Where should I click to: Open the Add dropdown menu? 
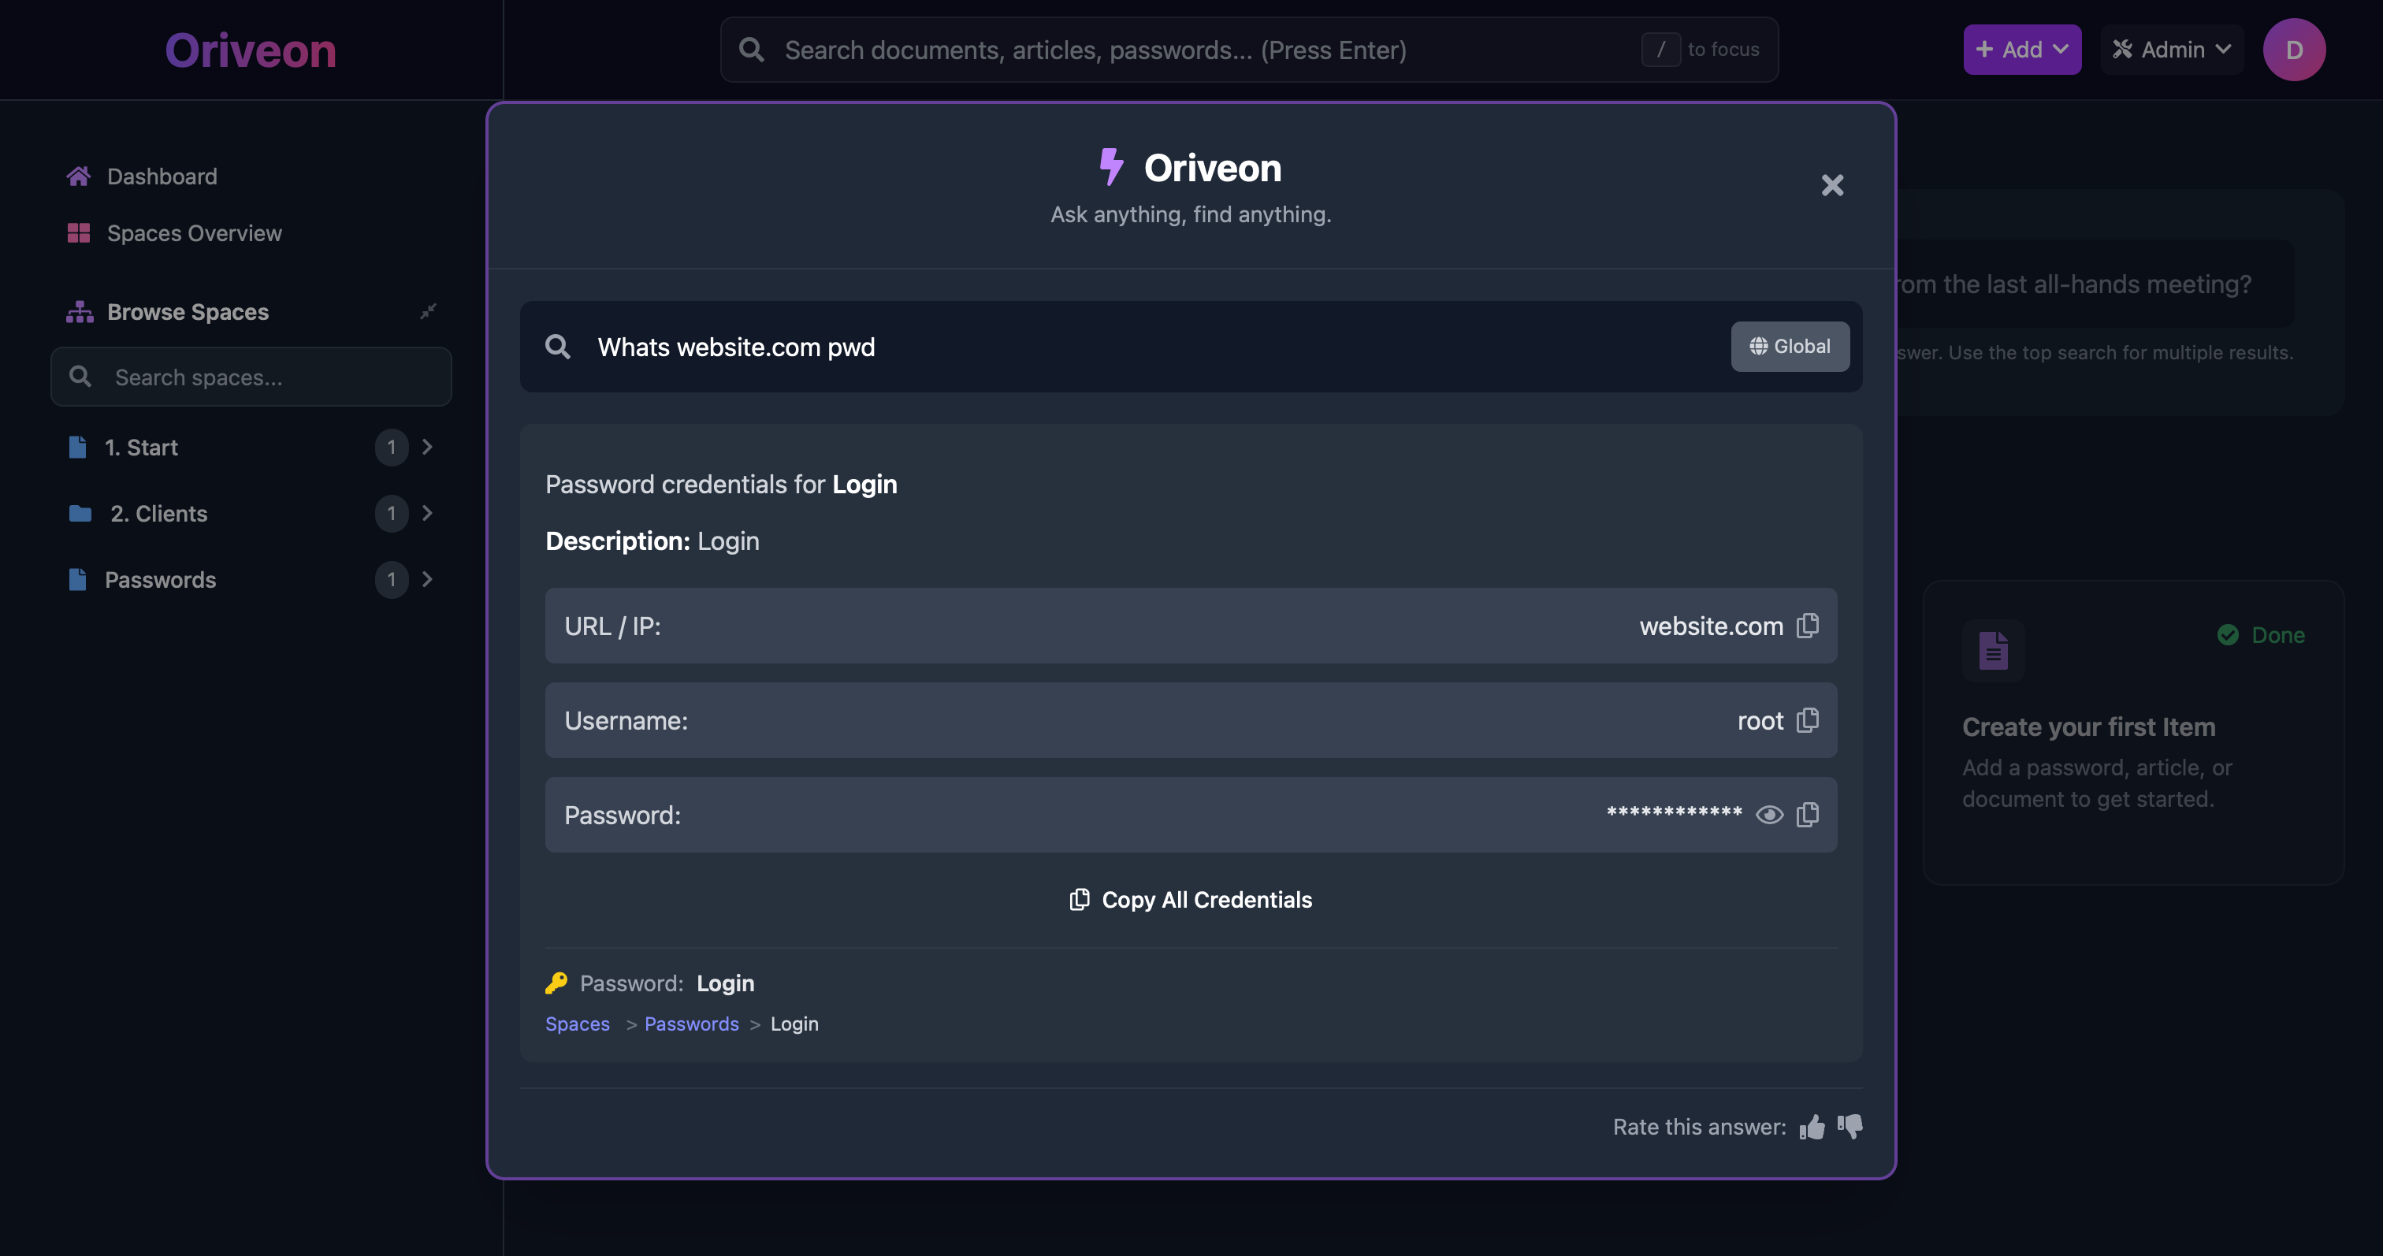2022,50
